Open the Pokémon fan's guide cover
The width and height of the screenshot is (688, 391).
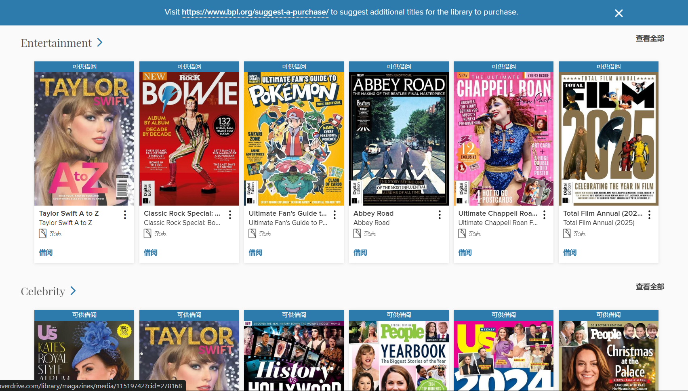[x=294, y=139]
